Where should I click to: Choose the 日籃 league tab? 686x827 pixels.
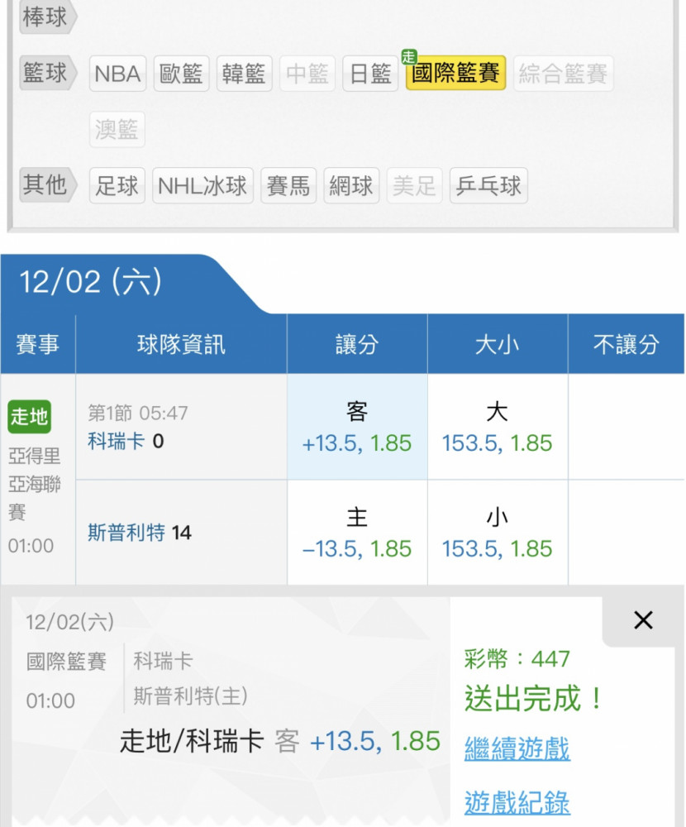click(x=370, y=74)
